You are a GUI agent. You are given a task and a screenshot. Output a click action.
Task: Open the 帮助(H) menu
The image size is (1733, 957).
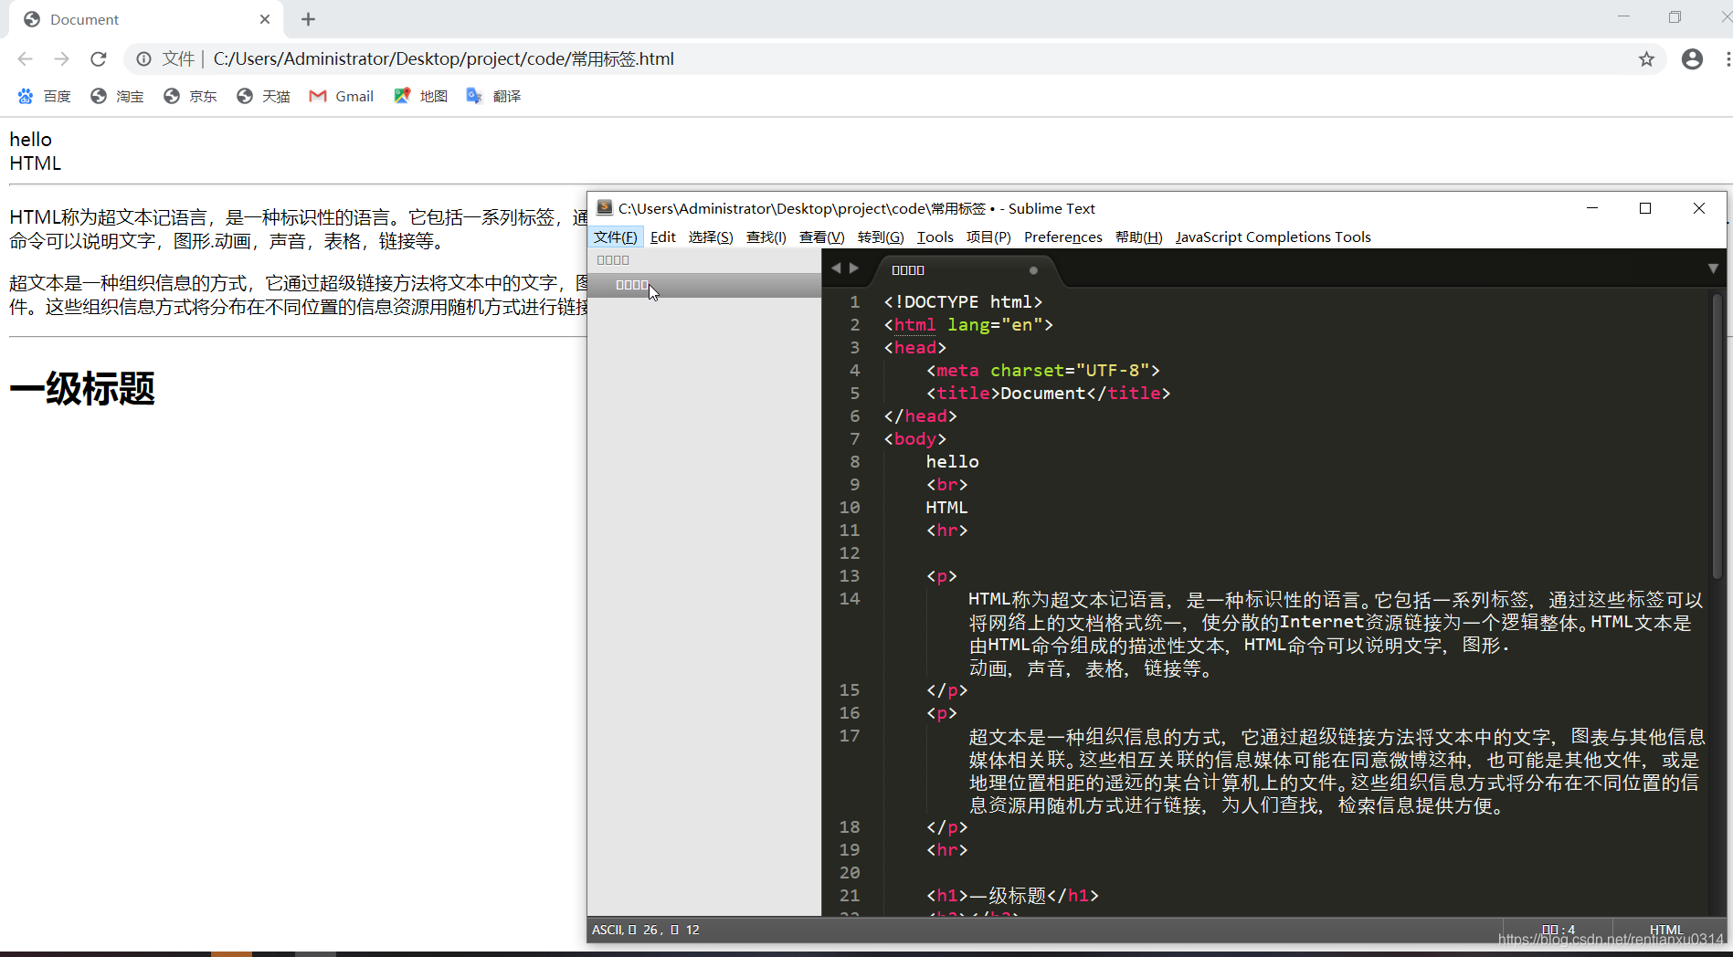click(x=1139, y=237)
